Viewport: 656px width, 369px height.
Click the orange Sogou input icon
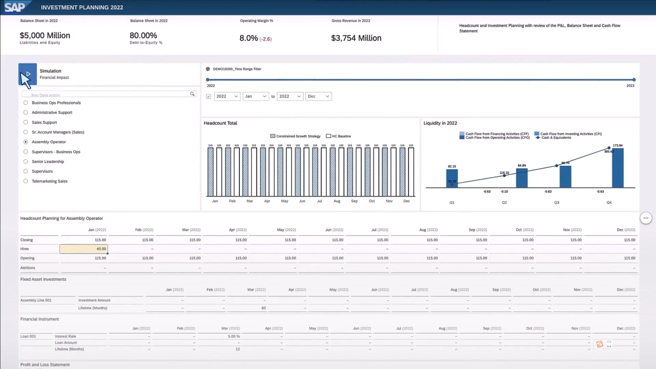coord(599,344)
